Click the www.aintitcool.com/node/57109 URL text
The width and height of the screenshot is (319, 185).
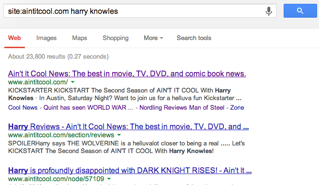(56, 179)
